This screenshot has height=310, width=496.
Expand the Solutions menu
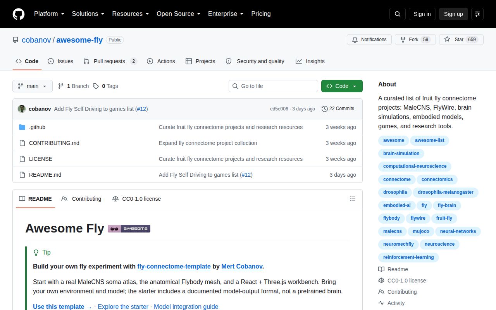[x=88, y=14]
